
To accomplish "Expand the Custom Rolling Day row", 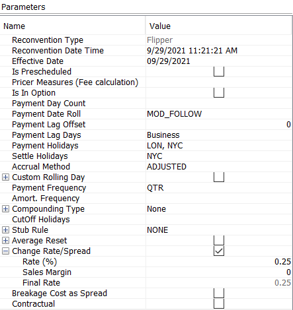I will pos(5,177).
